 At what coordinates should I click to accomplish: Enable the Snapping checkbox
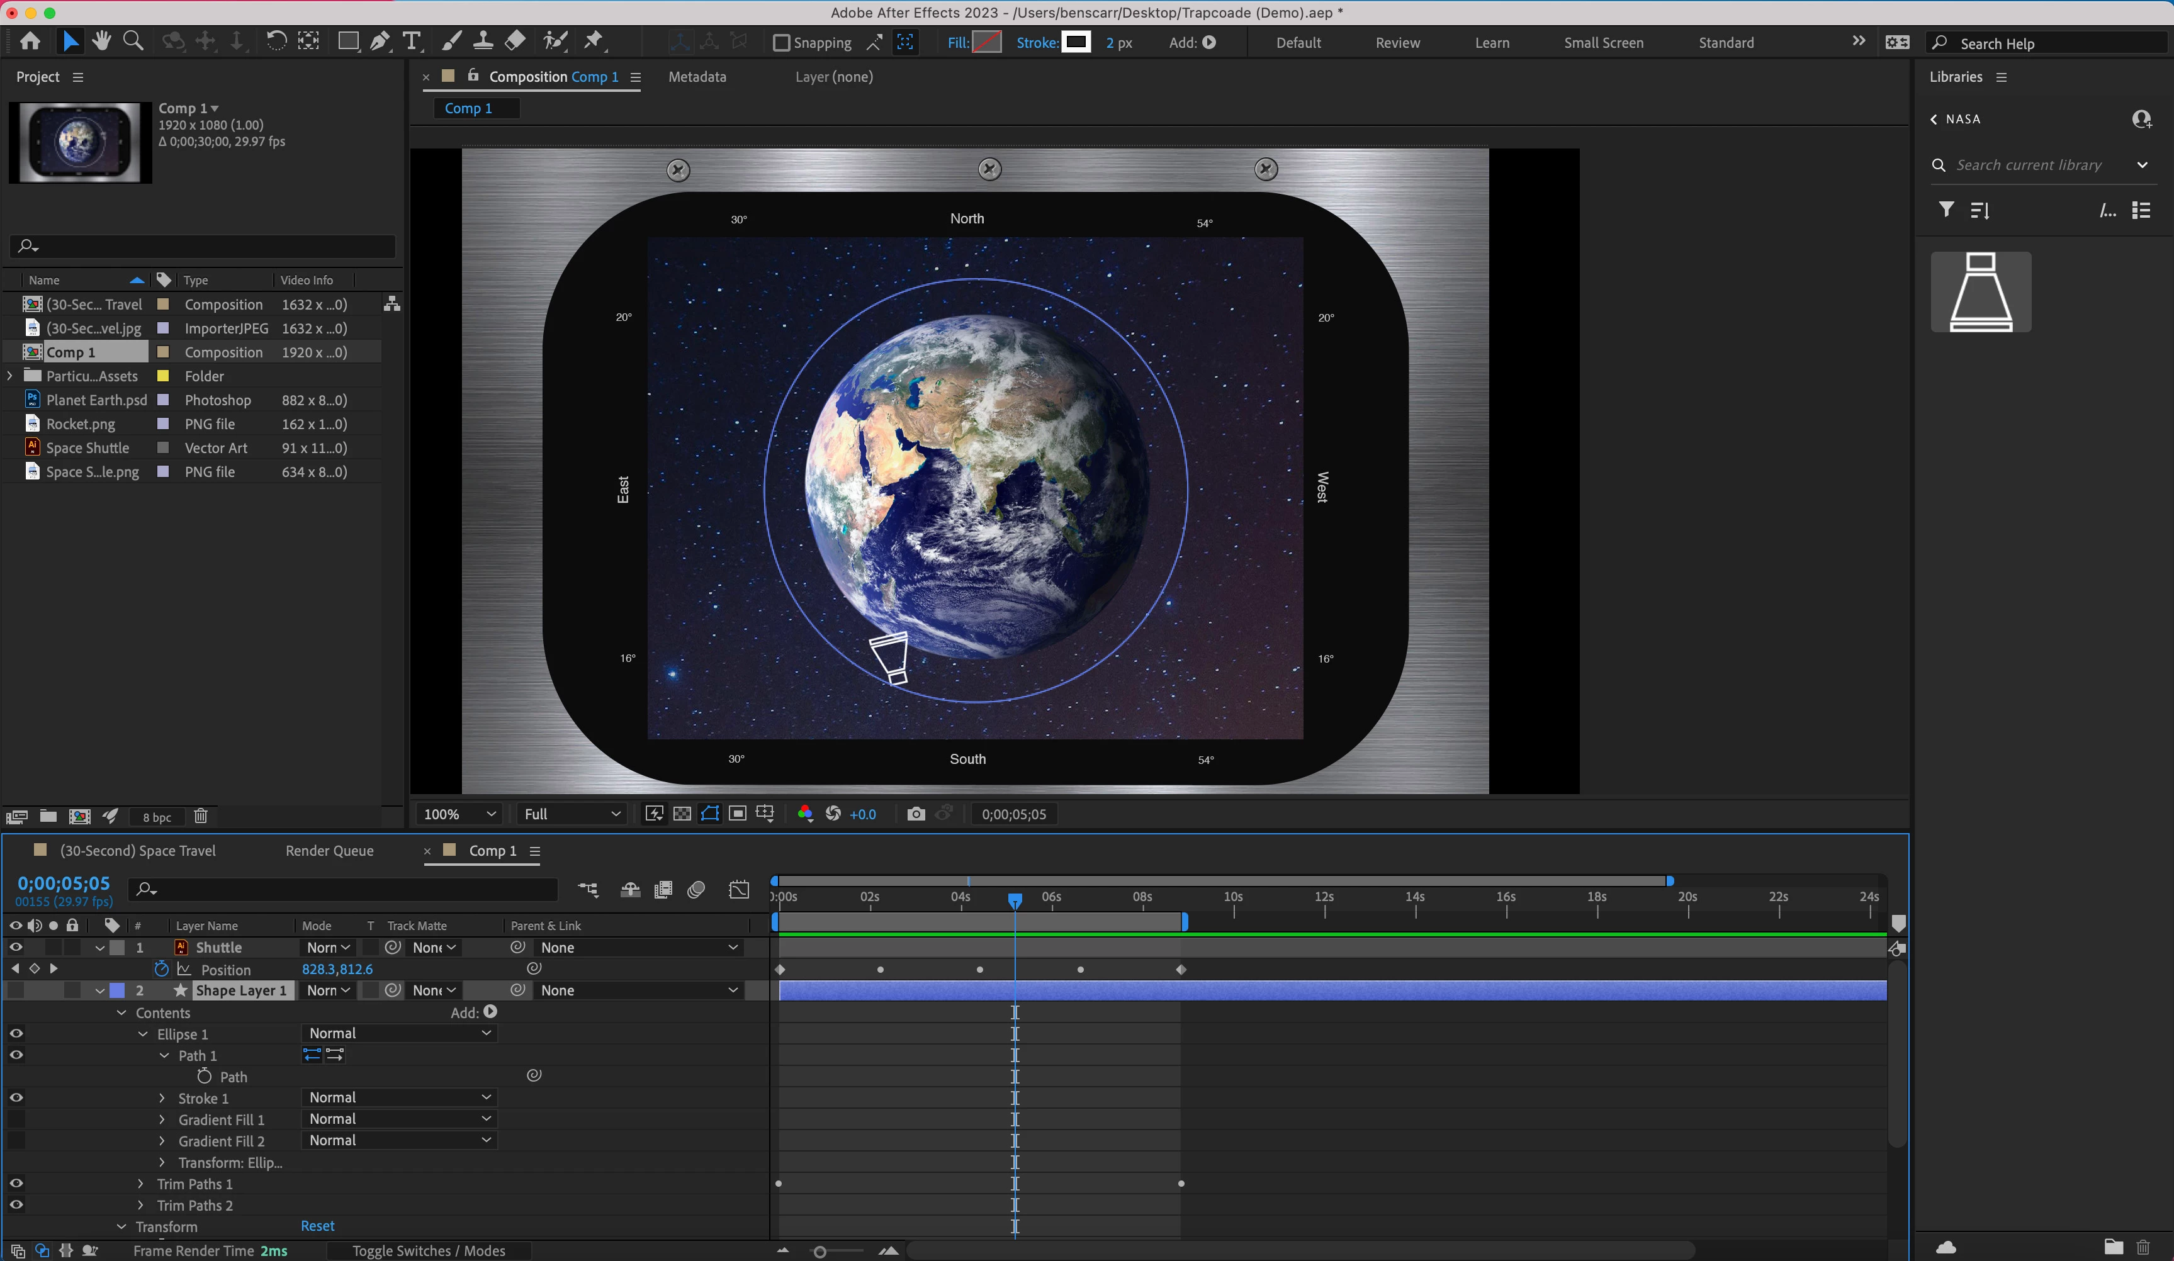pyautogui.click(x=780, y=42)
